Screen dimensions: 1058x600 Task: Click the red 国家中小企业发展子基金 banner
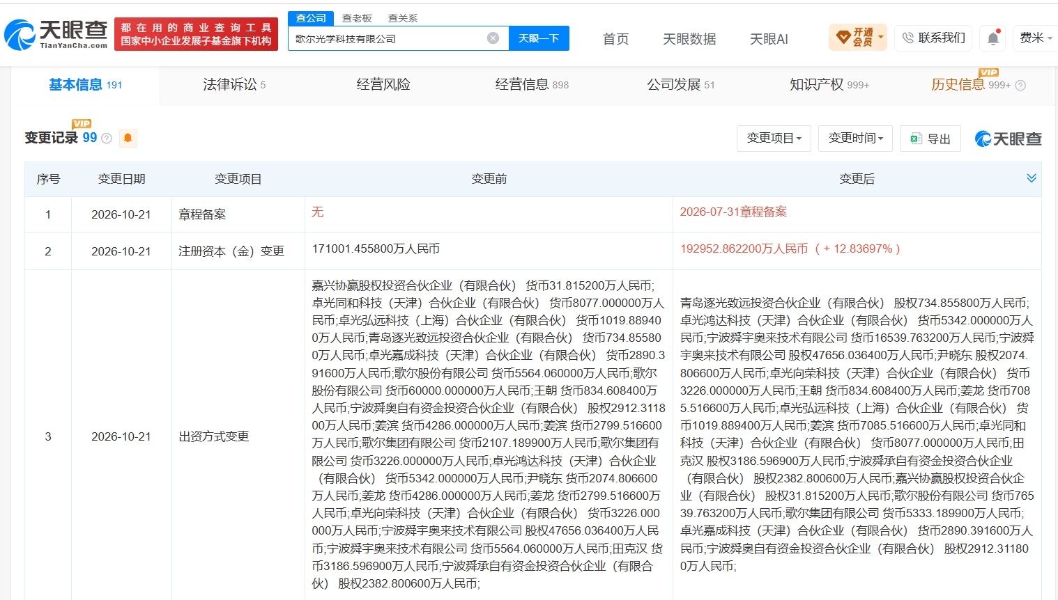(196, 34)
